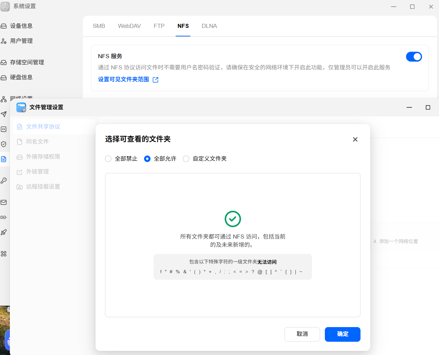The height and width of the screenshot is (355, 439).
Task: Click the 外链管理 share icon
Action: [x=20, y=172]
